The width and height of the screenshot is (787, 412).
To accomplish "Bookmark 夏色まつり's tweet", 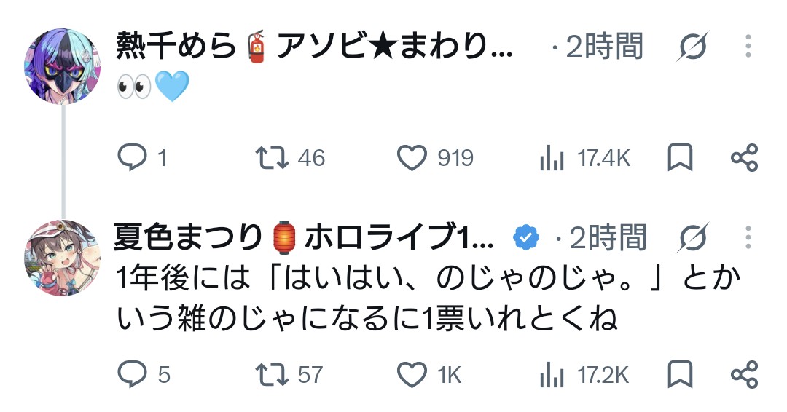I will tap(680, 374).
